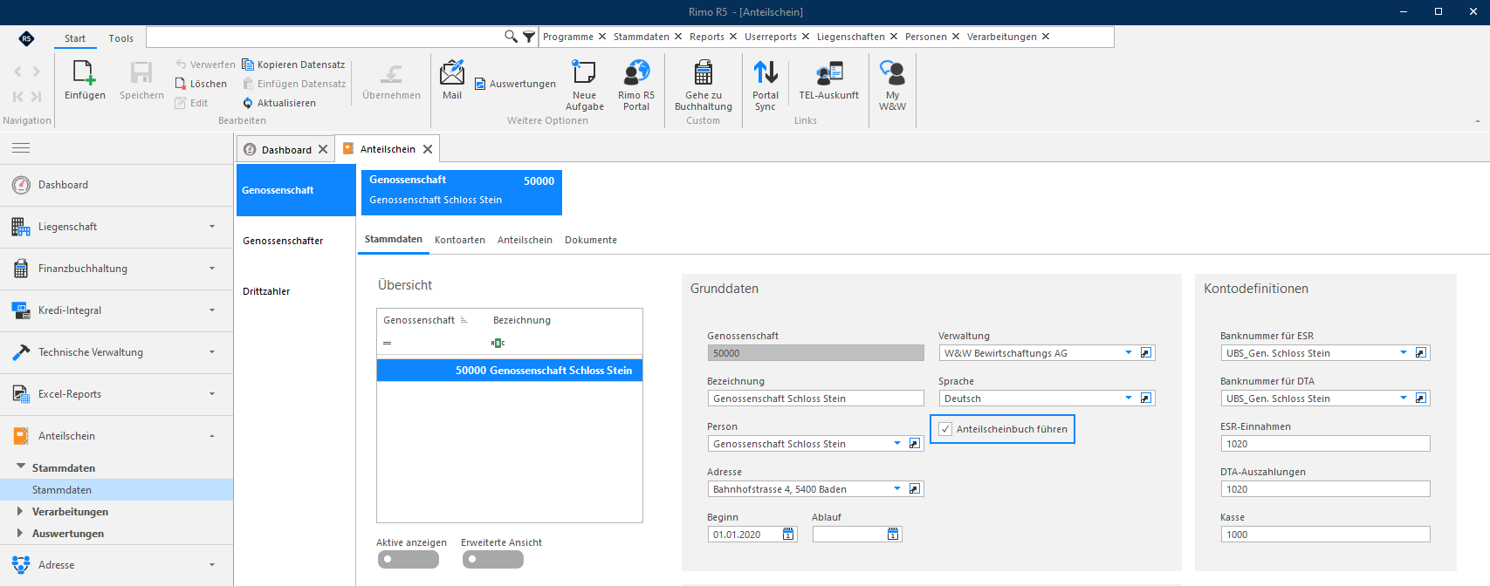Open linked record for Verwaltung field
Image resolution: width=1490 pixels, height=586 pixels.
point(1146,353)
